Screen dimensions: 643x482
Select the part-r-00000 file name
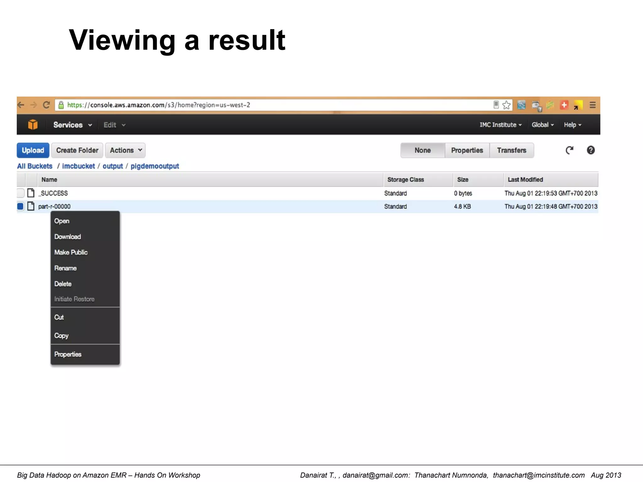54,206
